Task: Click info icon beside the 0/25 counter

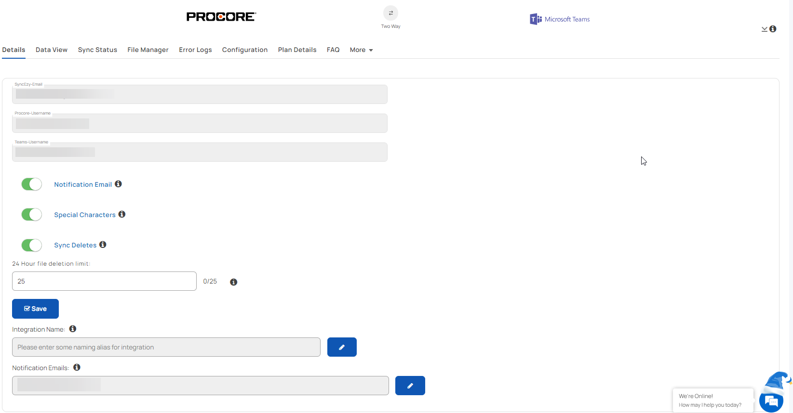Action: 233,282
